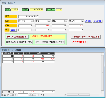
Task: Click horizontal scrollbar right arrow
Action: [100, 95]
